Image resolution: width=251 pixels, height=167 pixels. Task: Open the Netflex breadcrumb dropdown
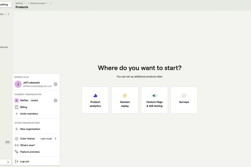coord(20,3)
